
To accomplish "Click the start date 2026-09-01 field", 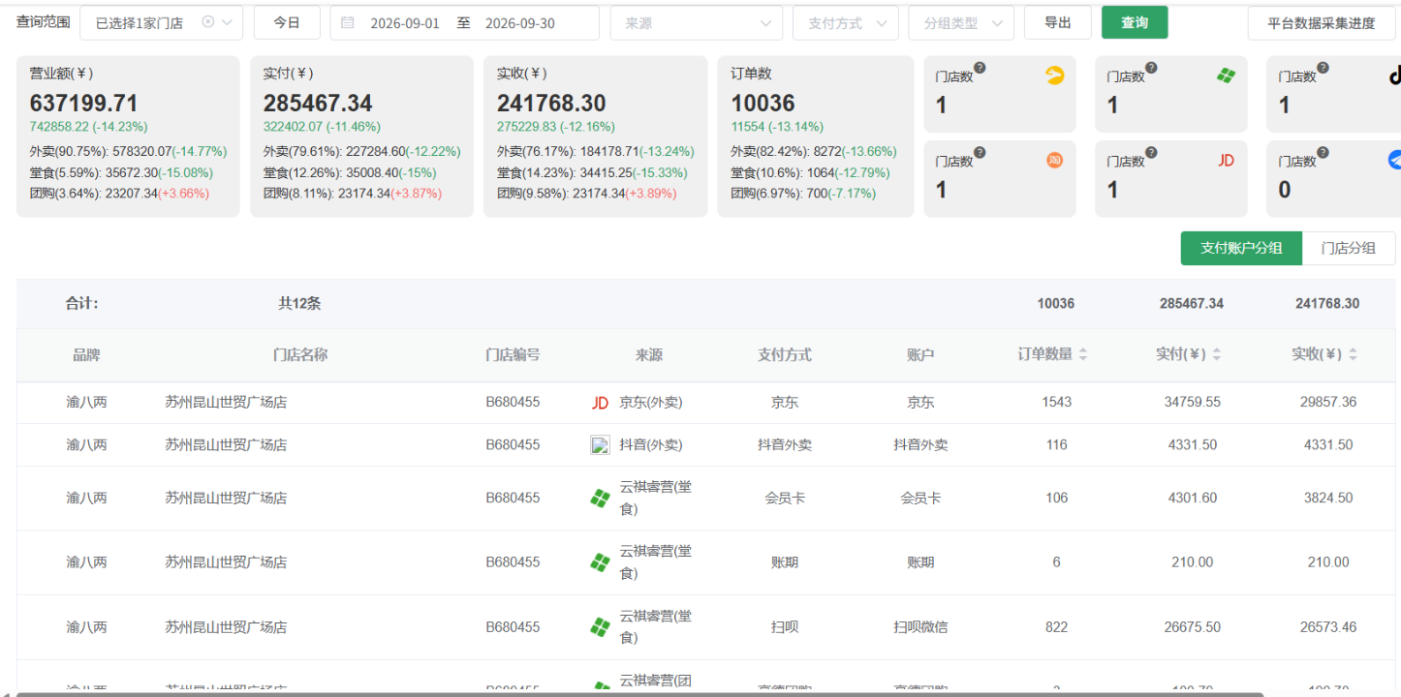I will [x=405, y=23].
